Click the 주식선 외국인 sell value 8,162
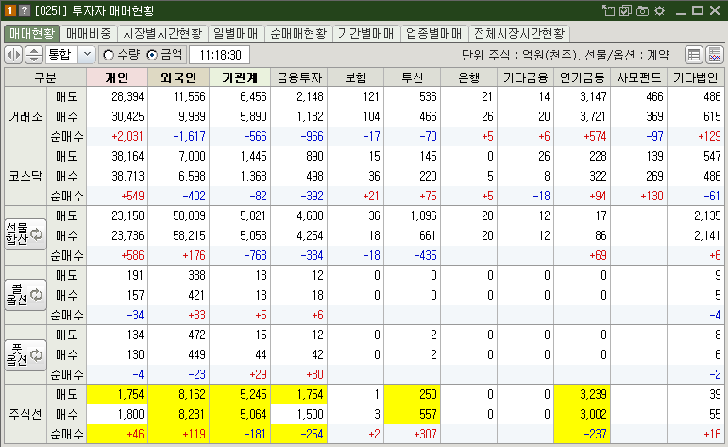This screenshot has width=728, height=447. click(x=192, y=394)
